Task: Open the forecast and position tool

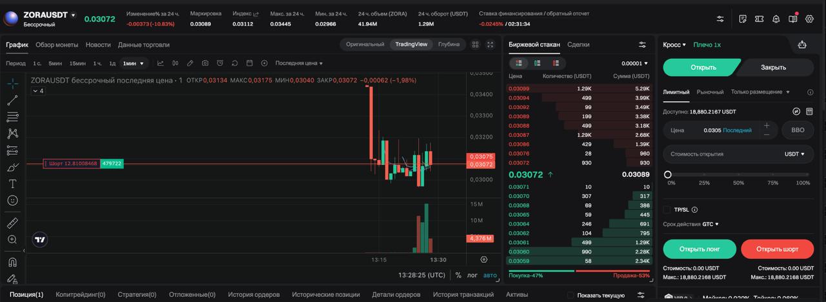Action: [x=12, y=150]
